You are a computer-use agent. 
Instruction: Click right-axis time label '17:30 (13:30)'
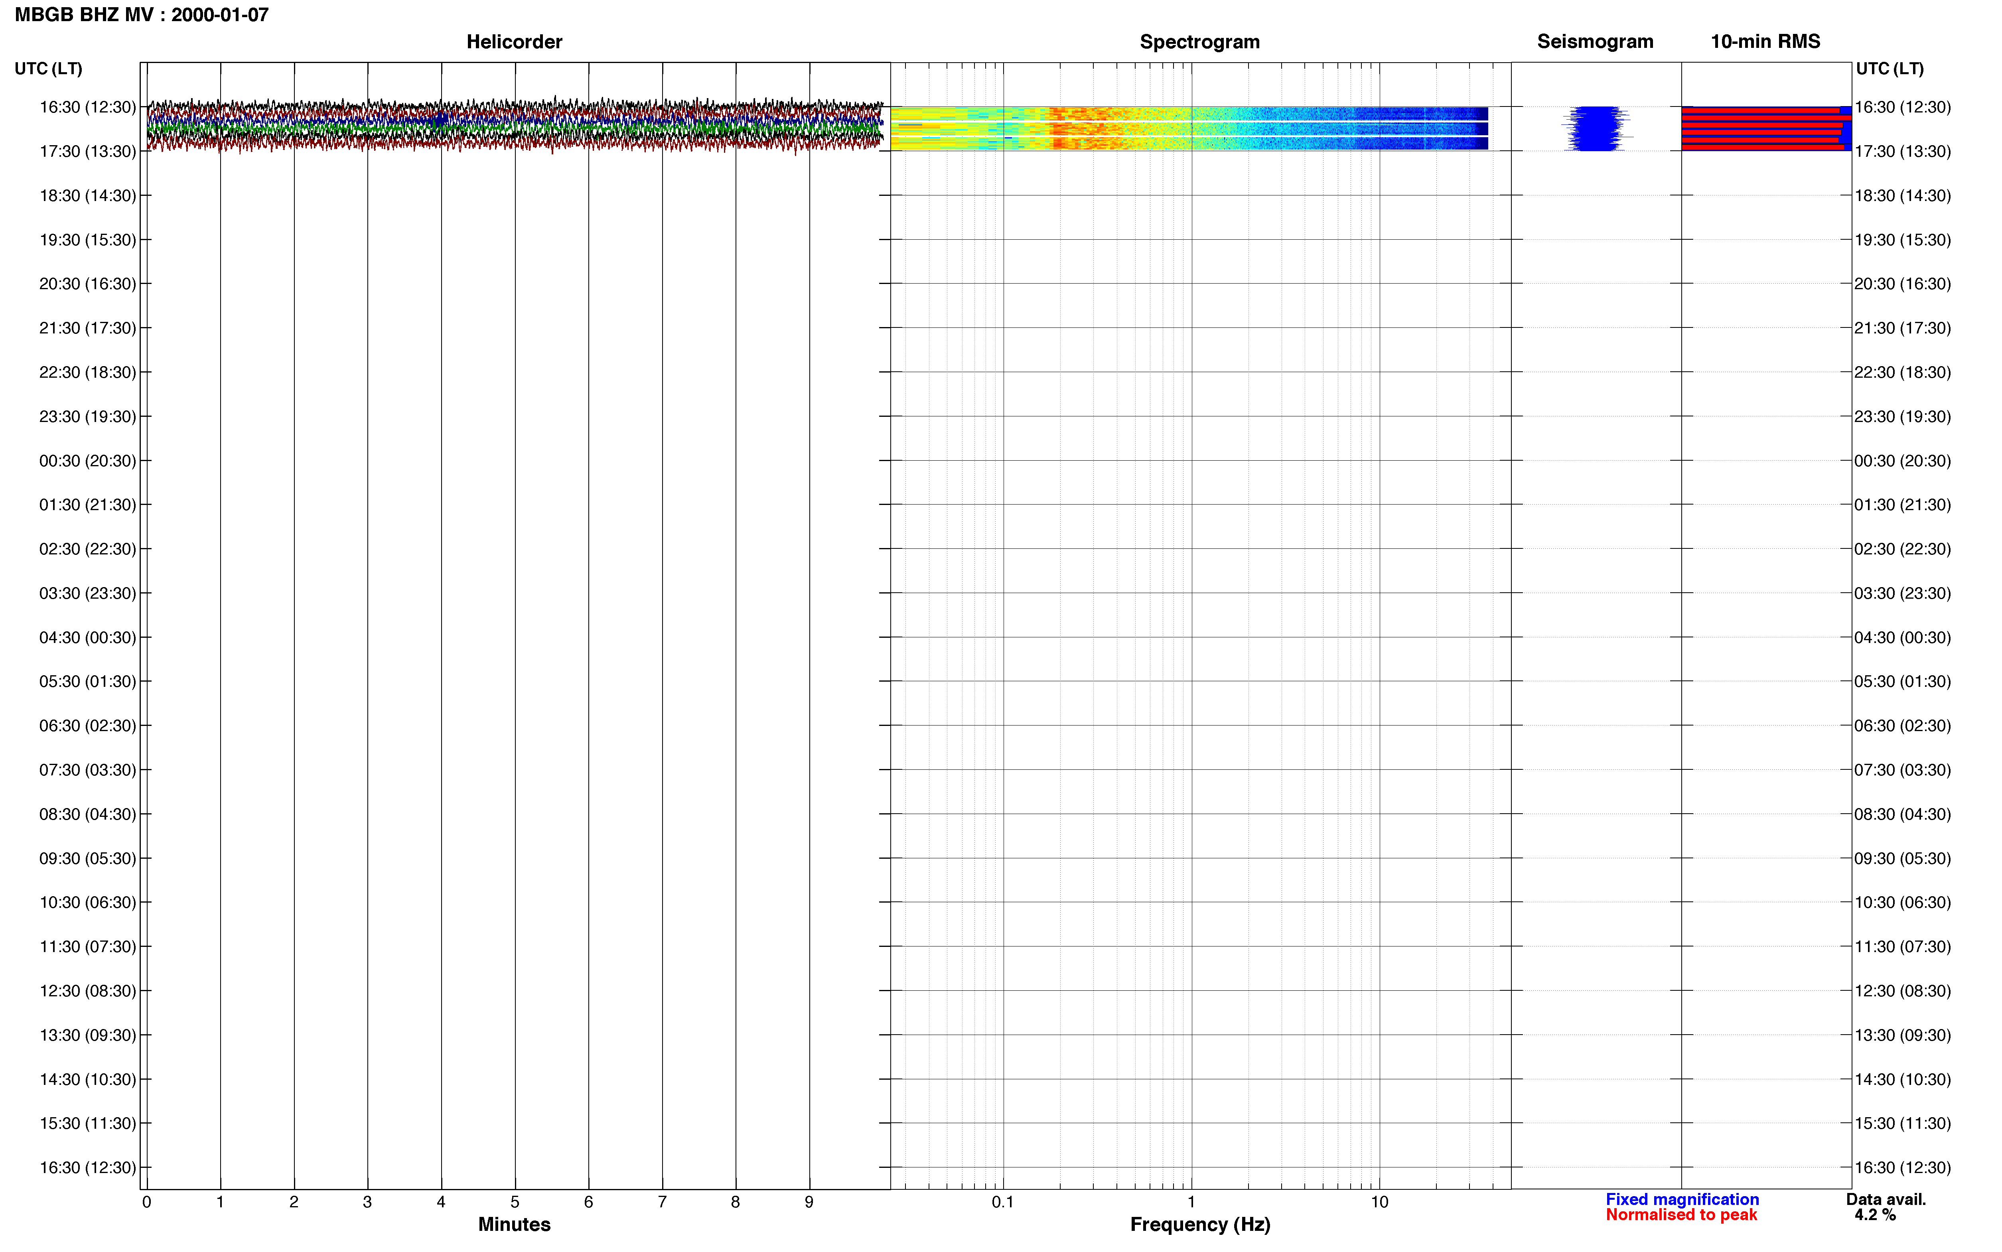click(1903, 152)
